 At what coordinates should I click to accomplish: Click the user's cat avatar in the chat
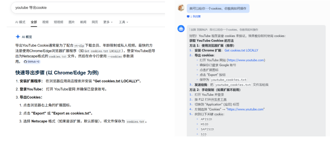181,8
